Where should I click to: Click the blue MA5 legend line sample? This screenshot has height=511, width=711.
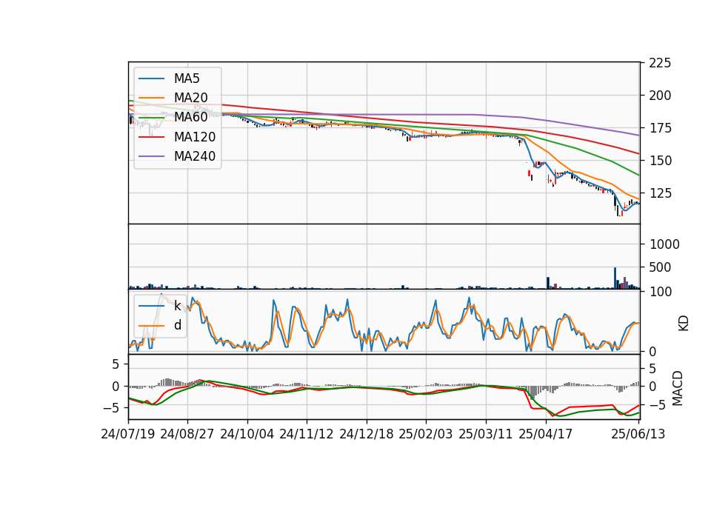(x=151, y=79)
